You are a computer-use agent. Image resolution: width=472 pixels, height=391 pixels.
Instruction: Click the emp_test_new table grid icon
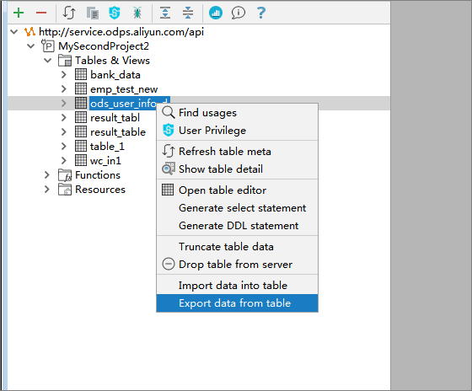pyautogui.click(x=81, y=88)
